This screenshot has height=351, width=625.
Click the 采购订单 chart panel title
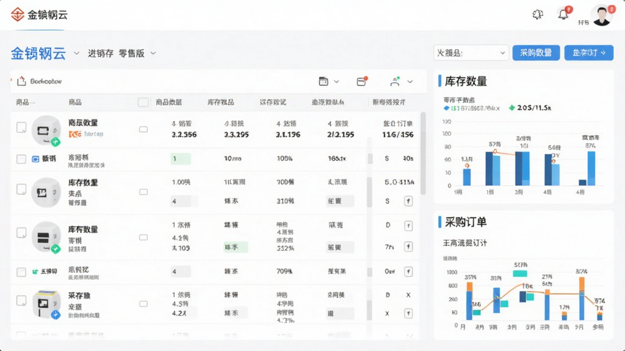pos(466,222)
